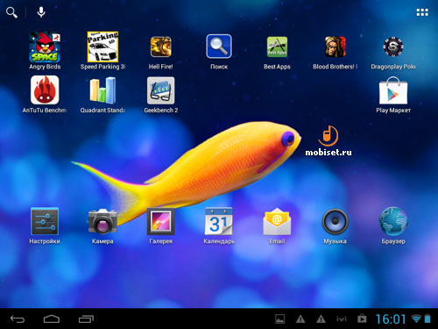Open the Play Store bag notification
438x329 pixels.
pyautogui.click(x=362, y=318)
